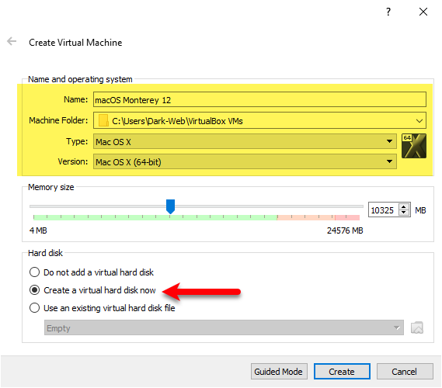Increase memory size with up stepper arrow
Screen dimensions: 442x388
[x=404, y=206]
